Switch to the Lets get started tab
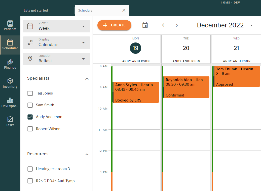The image size is (261, 191). click(x=36, y=11)
